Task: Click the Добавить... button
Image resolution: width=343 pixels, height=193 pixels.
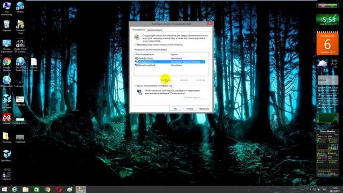Action: click(166, 80)
